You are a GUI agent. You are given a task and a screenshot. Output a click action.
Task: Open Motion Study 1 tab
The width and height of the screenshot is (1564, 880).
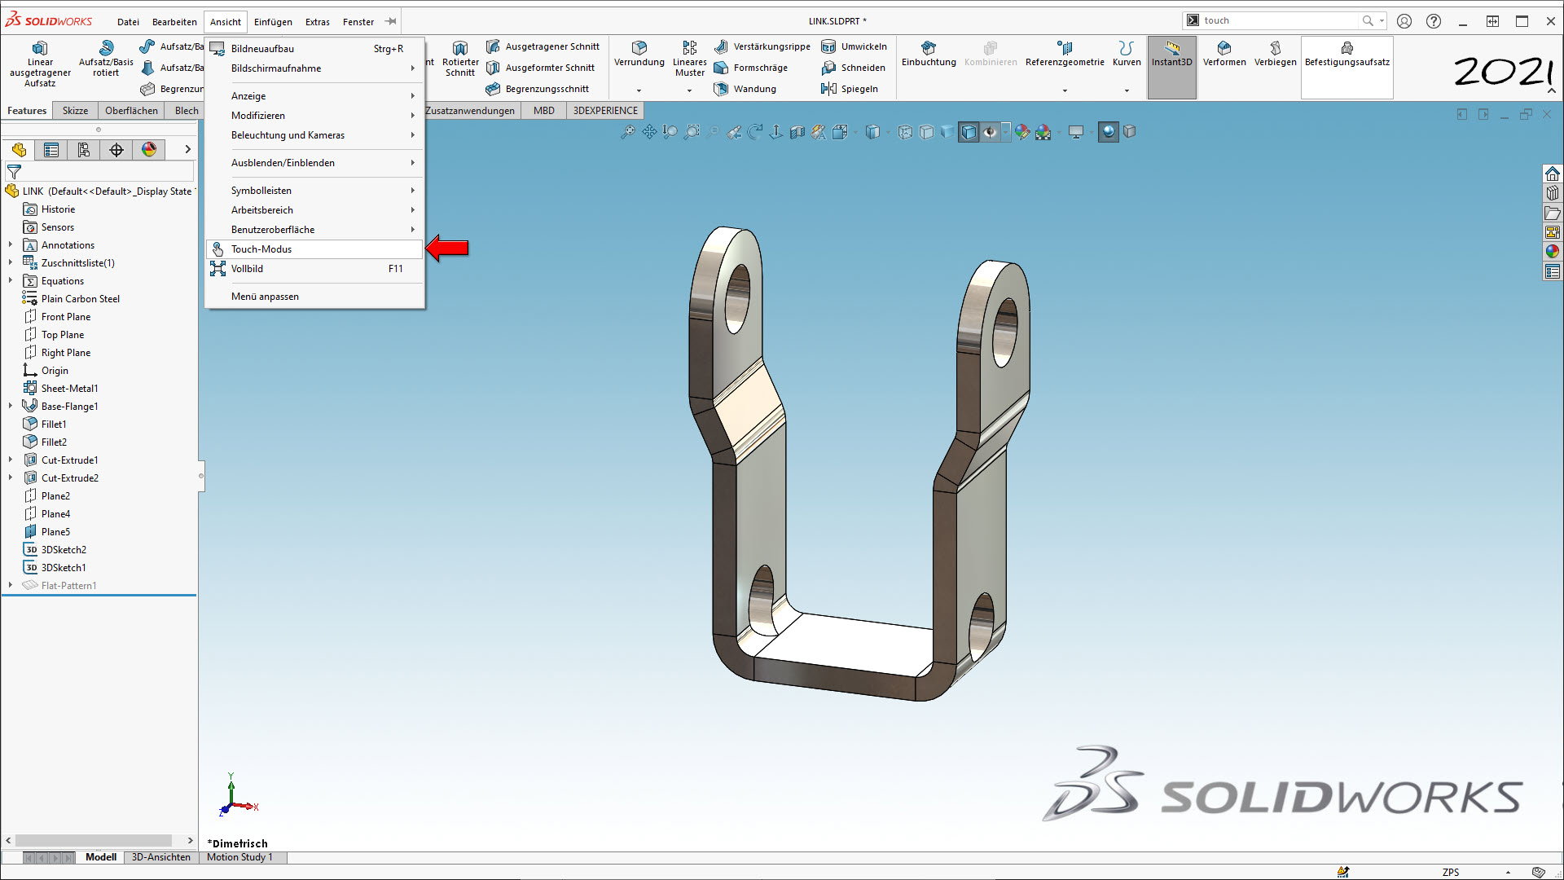tap(239, 857)
